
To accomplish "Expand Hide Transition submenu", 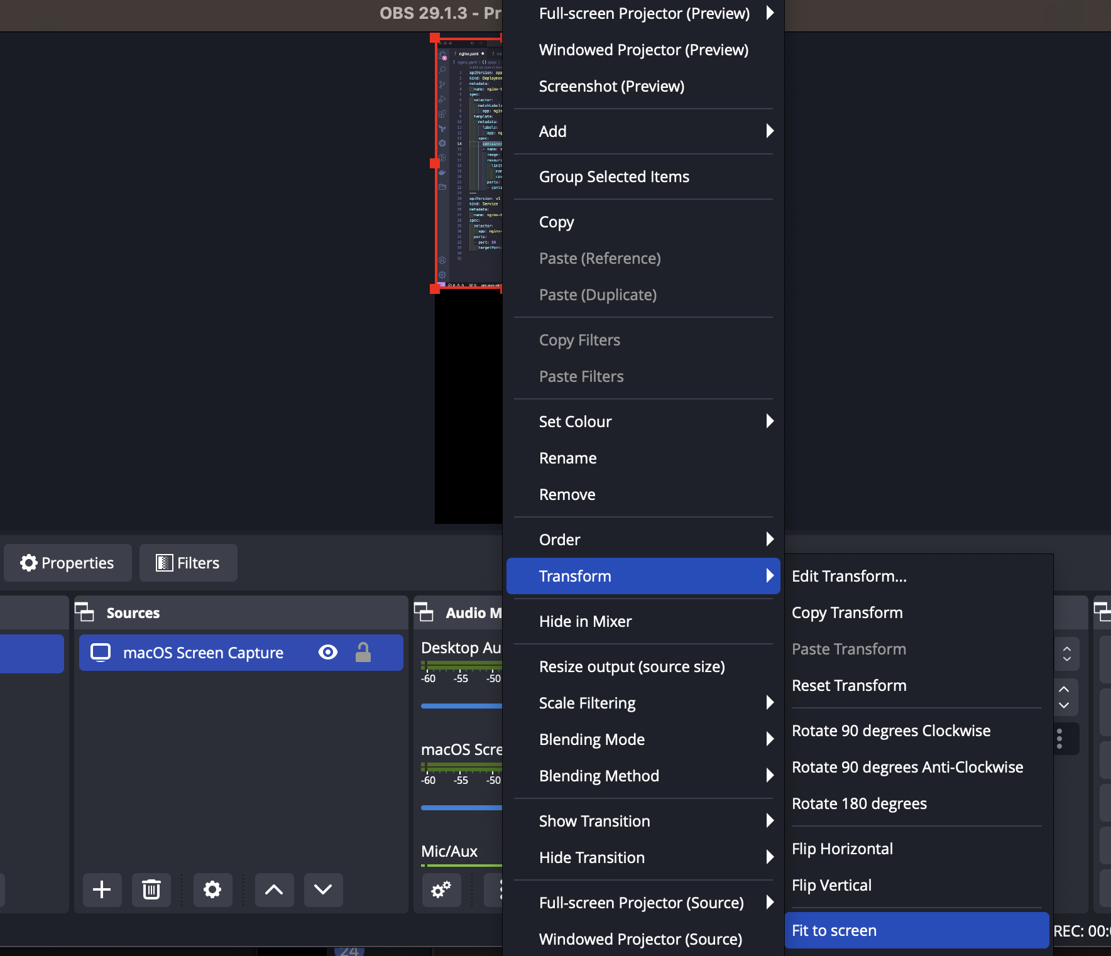I will tap(643, 857).
